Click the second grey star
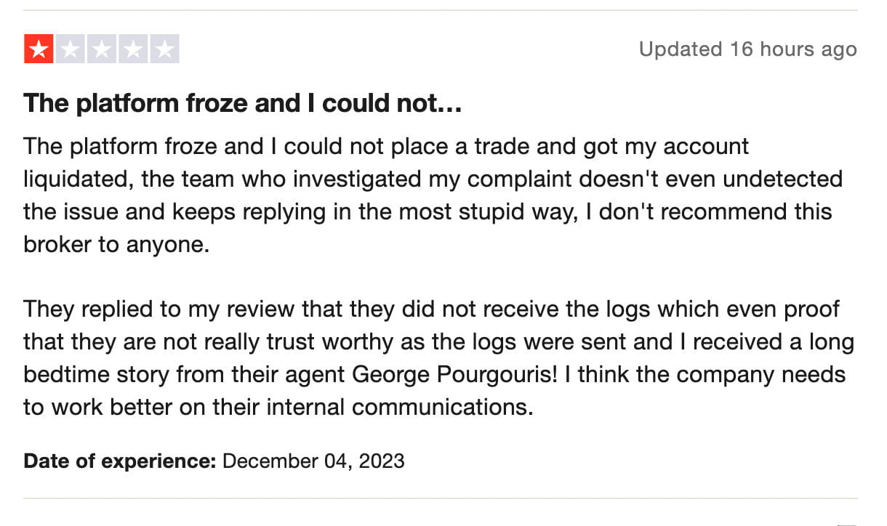 (x=71, y=49)
